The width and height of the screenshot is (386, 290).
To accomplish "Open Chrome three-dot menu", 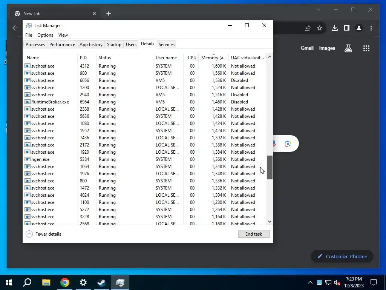I will (371, 28).
